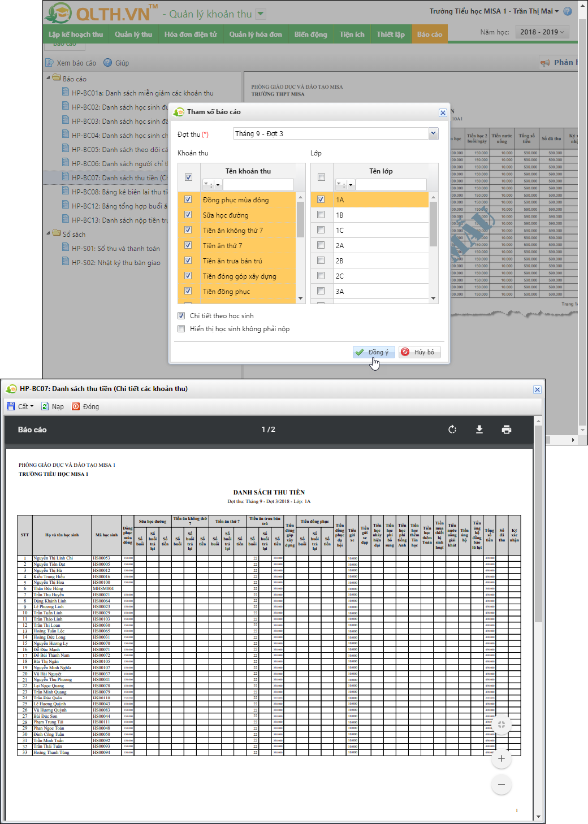Image resolution: width=588 pixels, height=824 pixels.
Task: Zoom in with the plus button
Action: point(501,758)
